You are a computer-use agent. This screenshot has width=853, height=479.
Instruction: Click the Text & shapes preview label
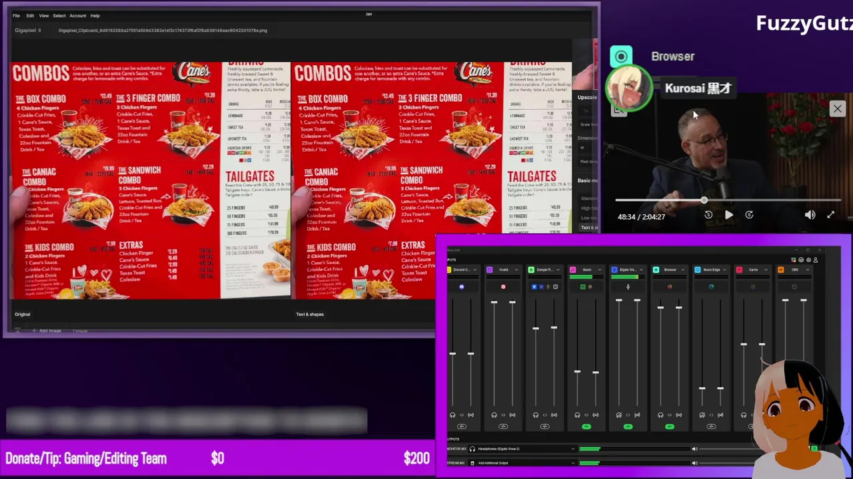310,314
